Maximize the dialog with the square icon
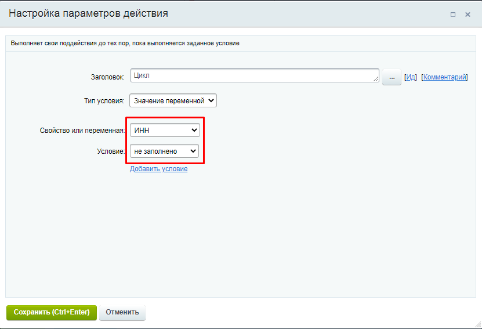The width and height of the screenshot is (482, 329). [x=453, y=15]
